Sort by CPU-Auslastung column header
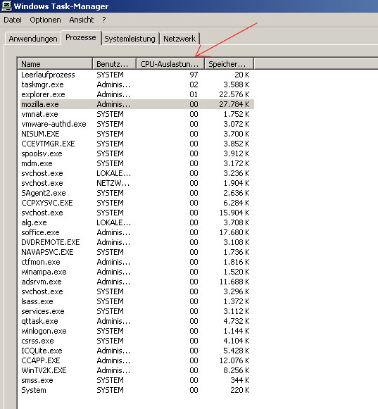The width and height of the screenshot is (378, 409). (x=170, y=64)
